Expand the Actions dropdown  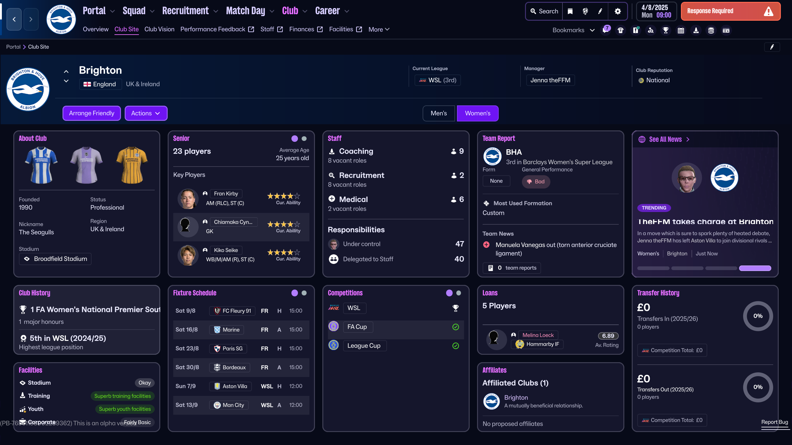tap(146, 113)
